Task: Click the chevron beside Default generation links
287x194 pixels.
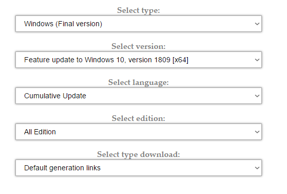Action: (257, 168)
